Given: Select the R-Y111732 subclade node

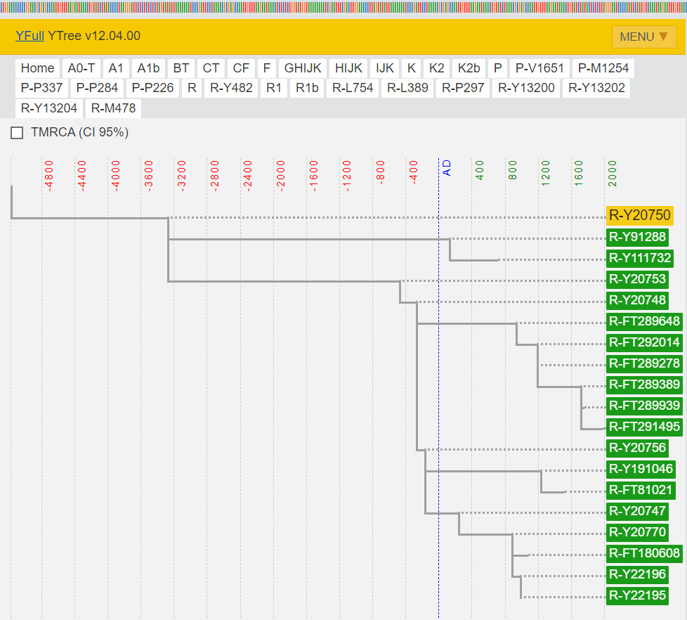Looking at the screenshot, I should [639, 258].
